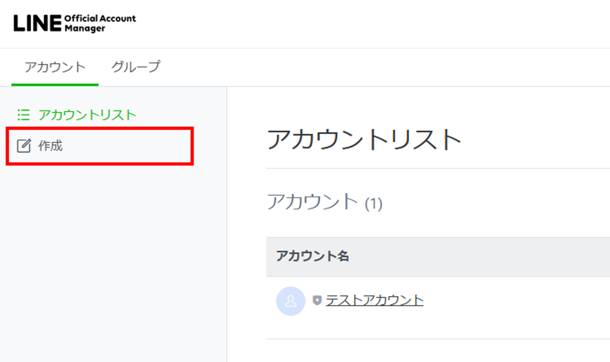Switch to the アカウント tab
Image resolution: width=610 pixels, height=362 pixels.
click(x=55, y=67)
